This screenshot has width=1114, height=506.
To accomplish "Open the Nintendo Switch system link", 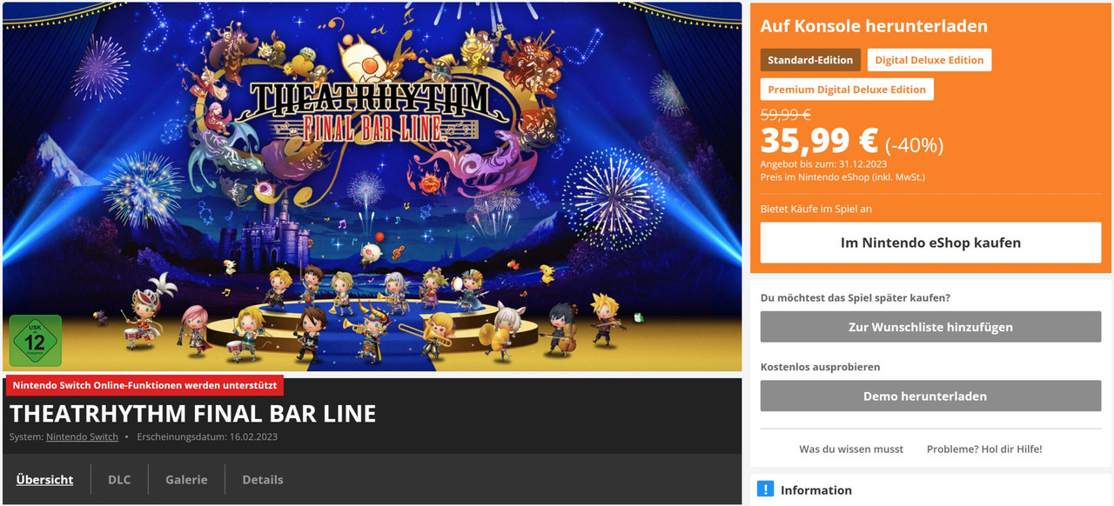I will pyautogui.click(x=82, y=436).
